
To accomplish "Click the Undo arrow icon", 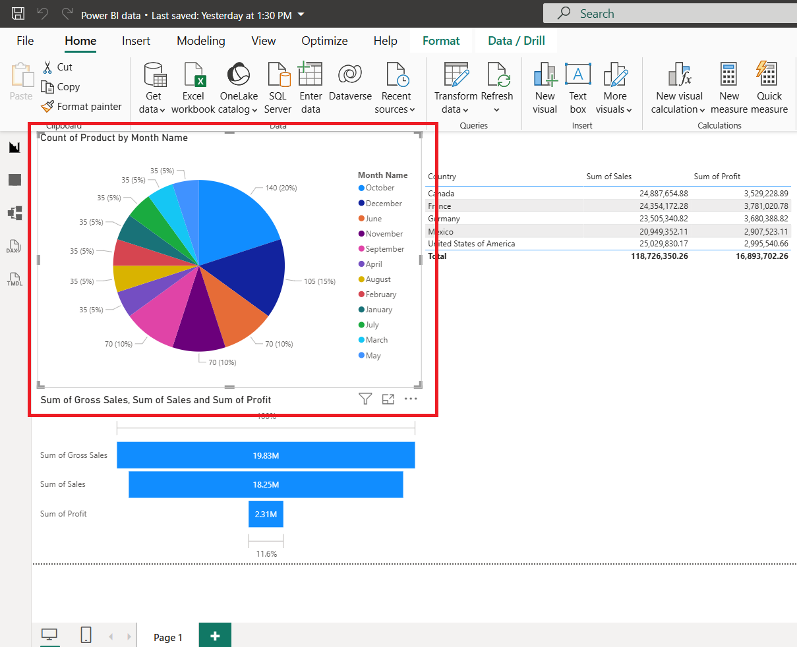I will click(43, 14).
